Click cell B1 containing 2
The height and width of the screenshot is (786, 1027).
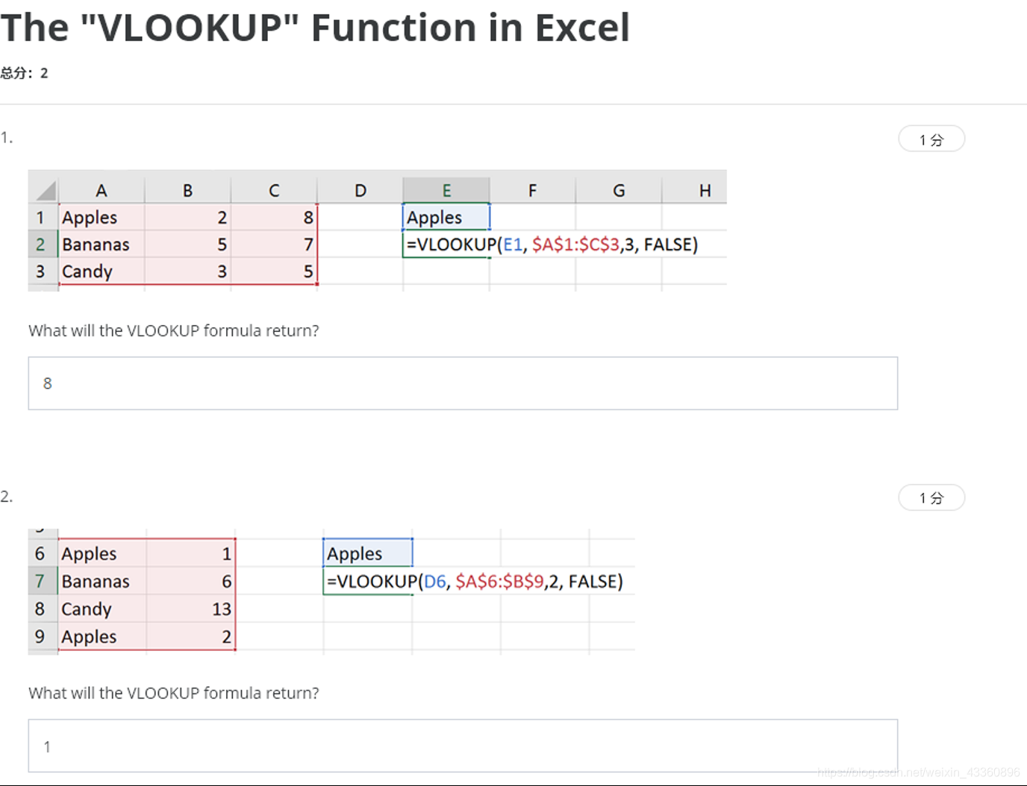188,218
